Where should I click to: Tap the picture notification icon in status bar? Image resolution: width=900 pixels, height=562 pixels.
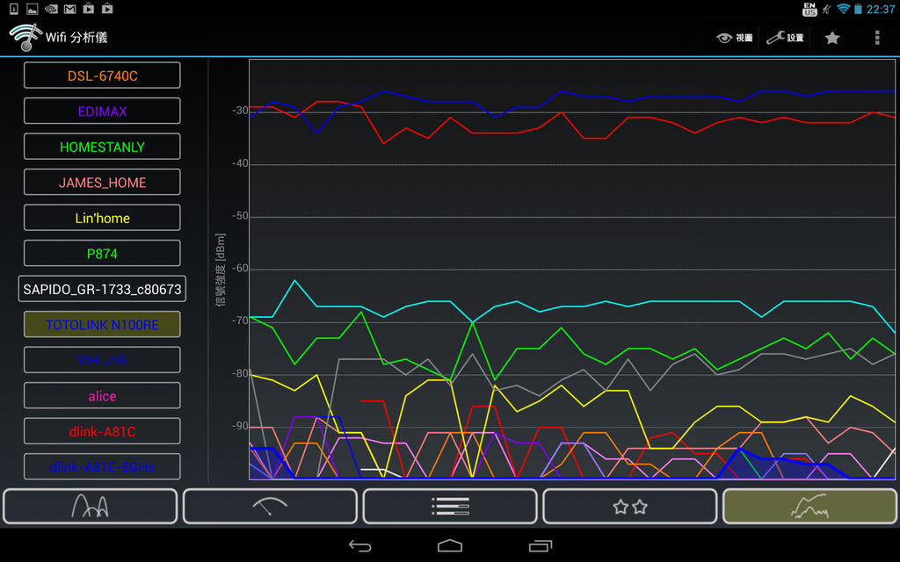(x=33, y=9)
